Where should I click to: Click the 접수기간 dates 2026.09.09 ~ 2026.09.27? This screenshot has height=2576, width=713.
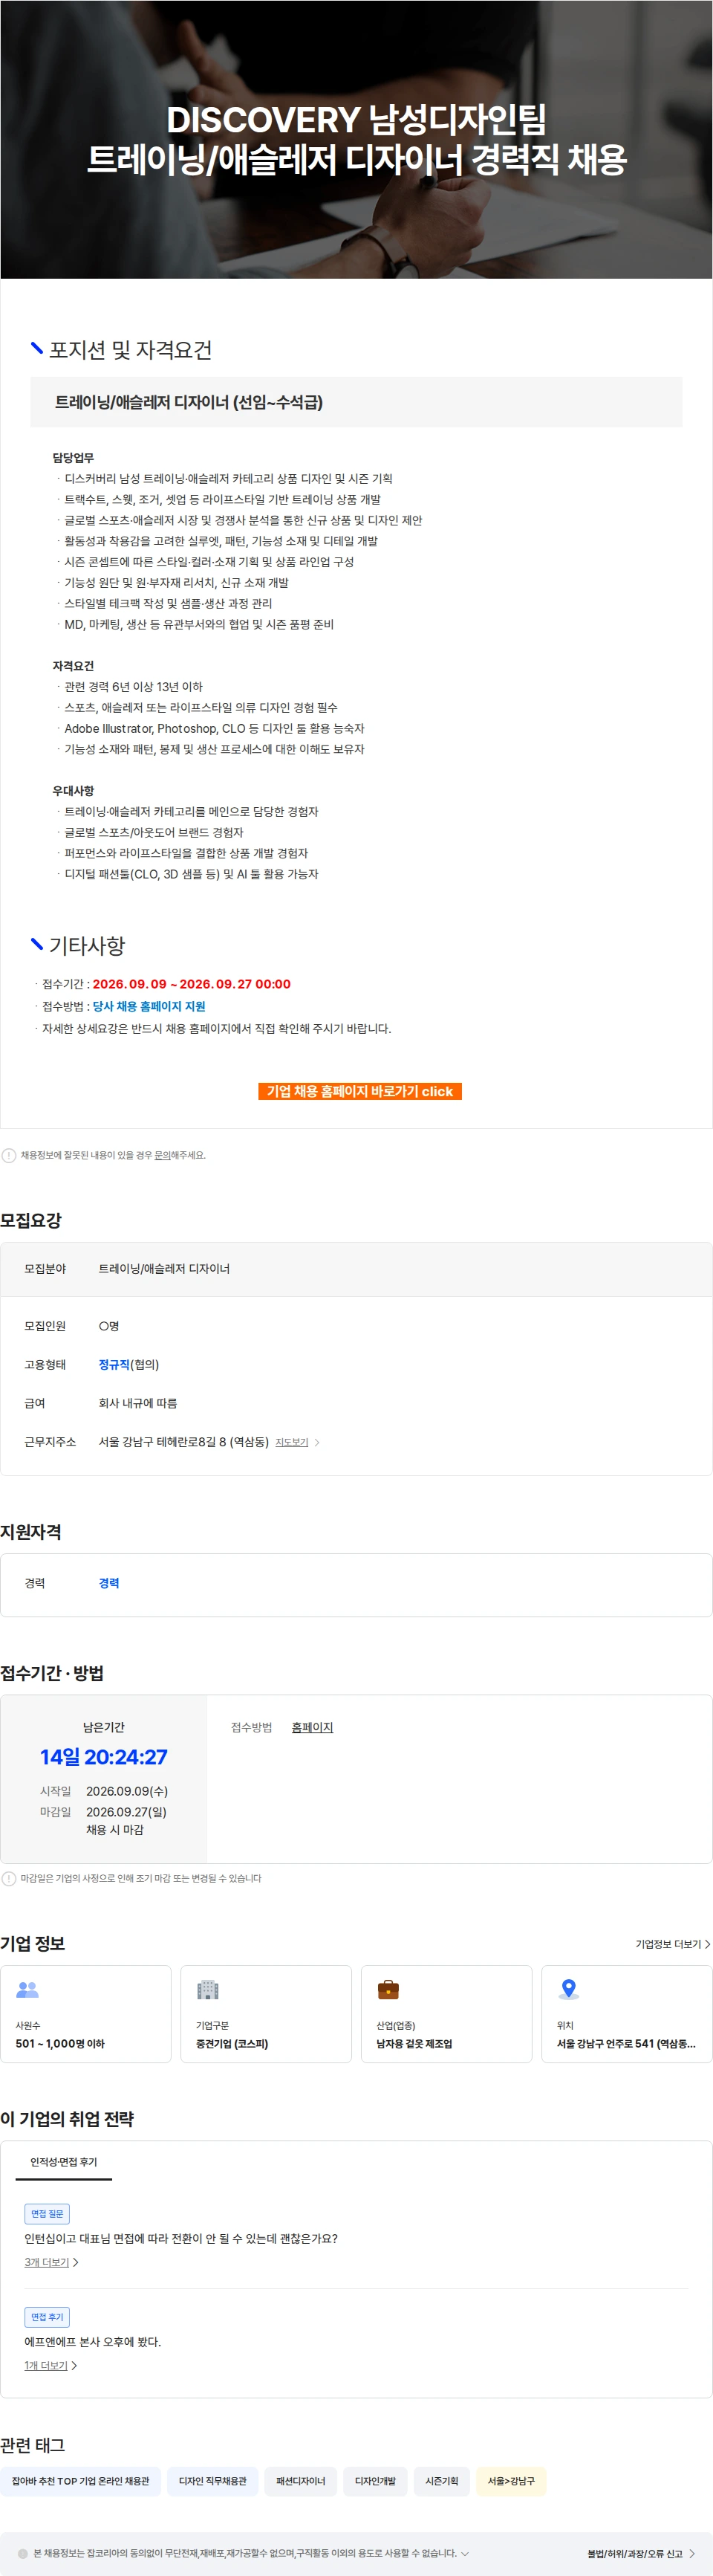point(192,984)
